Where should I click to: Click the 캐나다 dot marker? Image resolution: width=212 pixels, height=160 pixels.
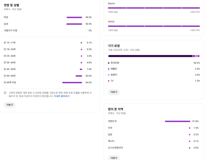click(189, 141)
